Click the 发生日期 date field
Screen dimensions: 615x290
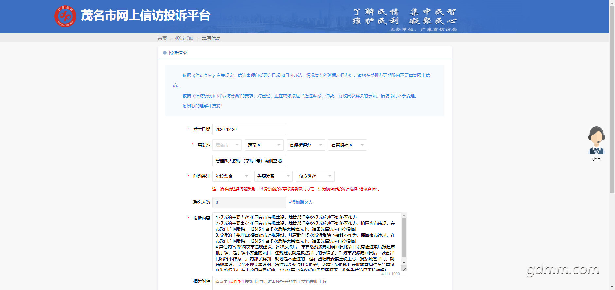point(249,129)
